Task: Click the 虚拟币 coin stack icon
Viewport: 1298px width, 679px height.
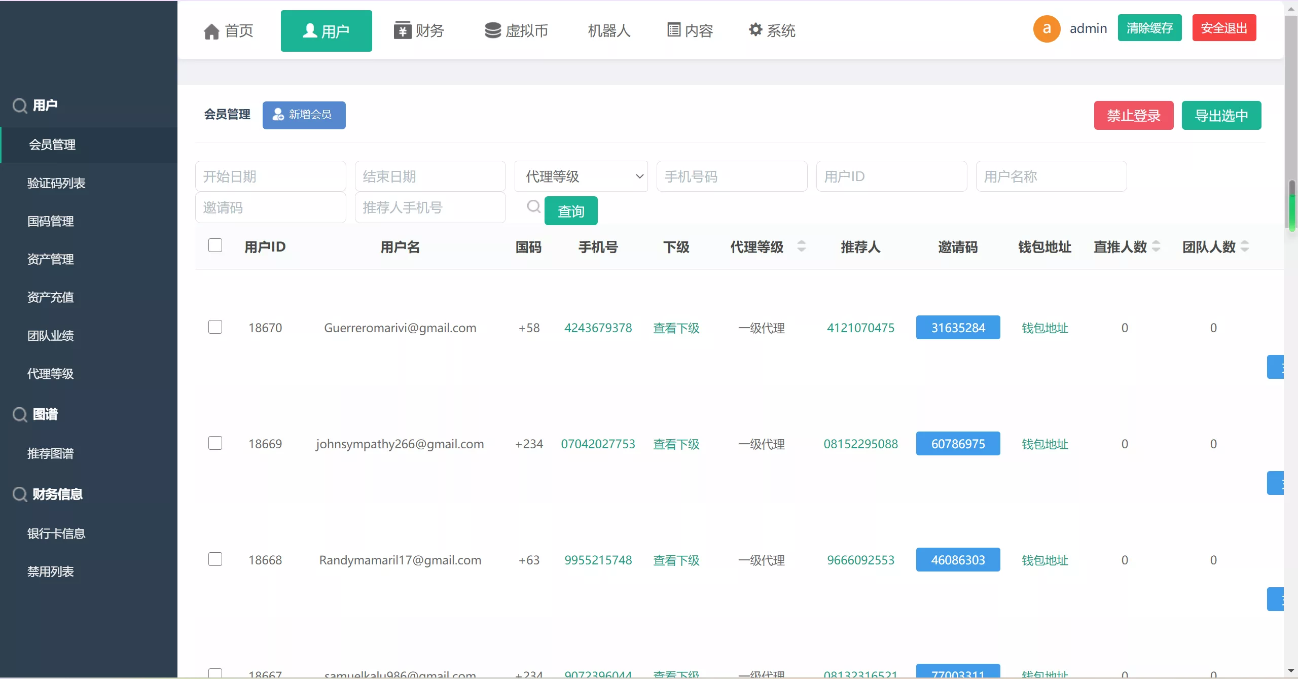Action: pyautogui.click(x=492, y=30)
